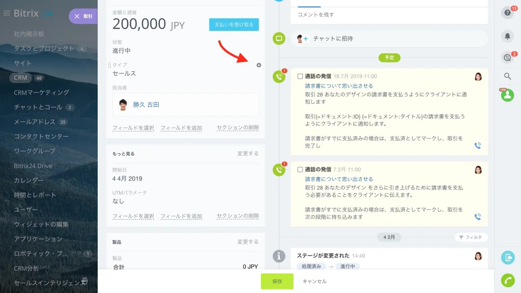Open the help question mark icon

[x=507, y=13]
